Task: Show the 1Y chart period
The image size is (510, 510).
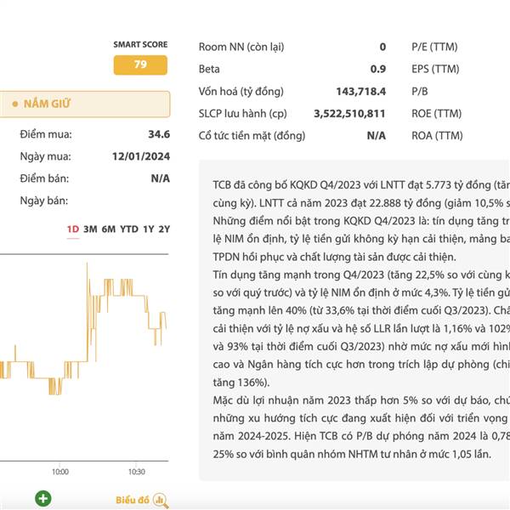Action: (x=149, y=229)
